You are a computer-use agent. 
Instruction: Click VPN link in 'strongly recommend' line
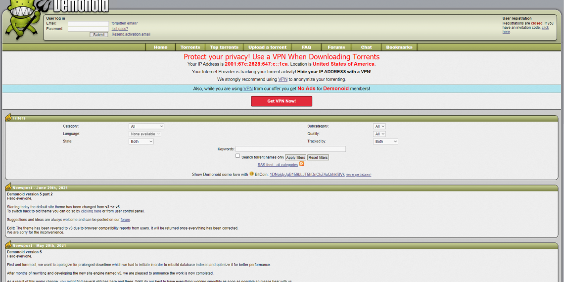click(x=282, y=79)
